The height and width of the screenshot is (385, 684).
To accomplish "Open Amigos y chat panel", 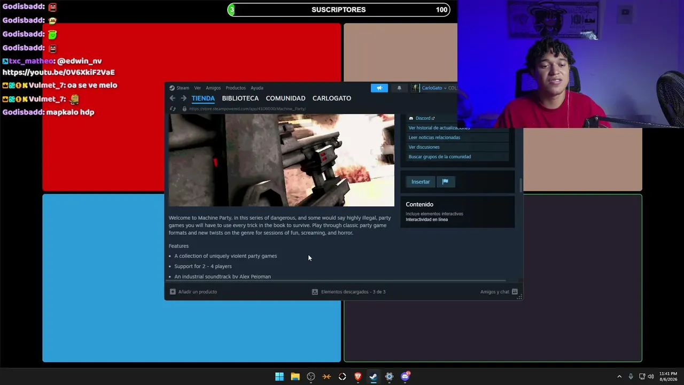I will click(x=495, y=292).
